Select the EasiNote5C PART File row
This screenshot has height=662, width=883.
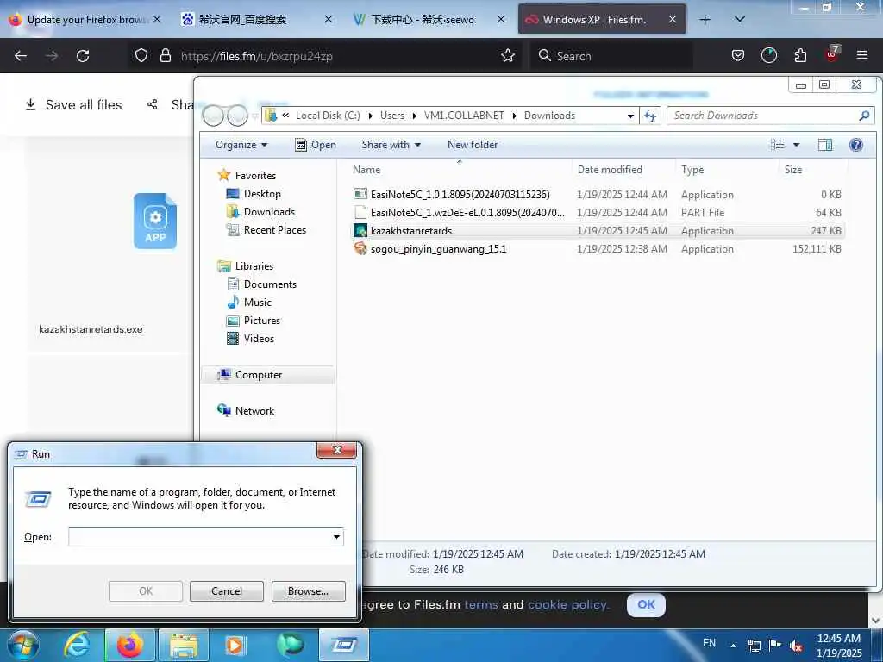pyautogui.click(x=597, y=212)
